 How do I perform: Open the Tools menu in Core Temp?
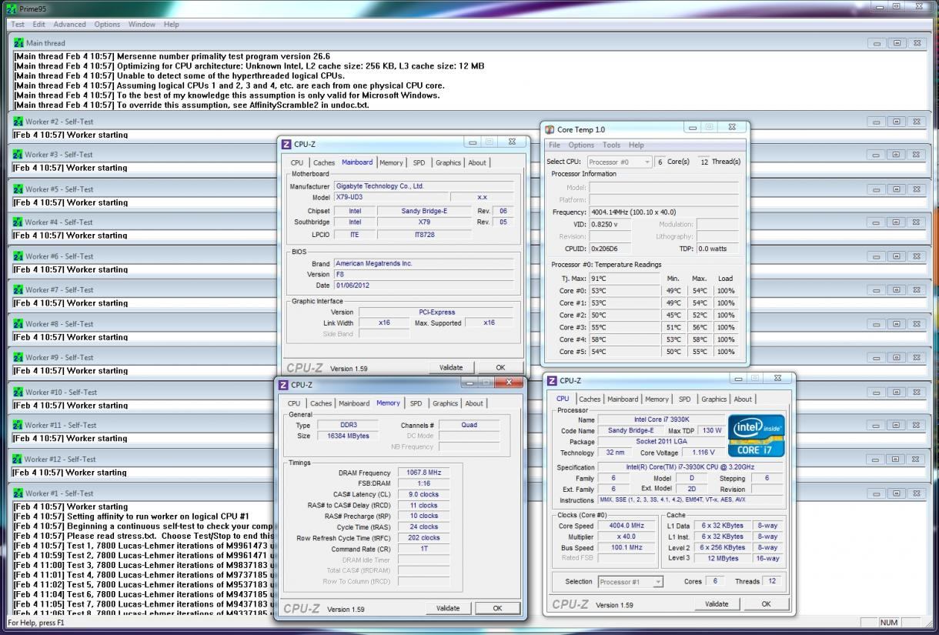tap(611, 145)
